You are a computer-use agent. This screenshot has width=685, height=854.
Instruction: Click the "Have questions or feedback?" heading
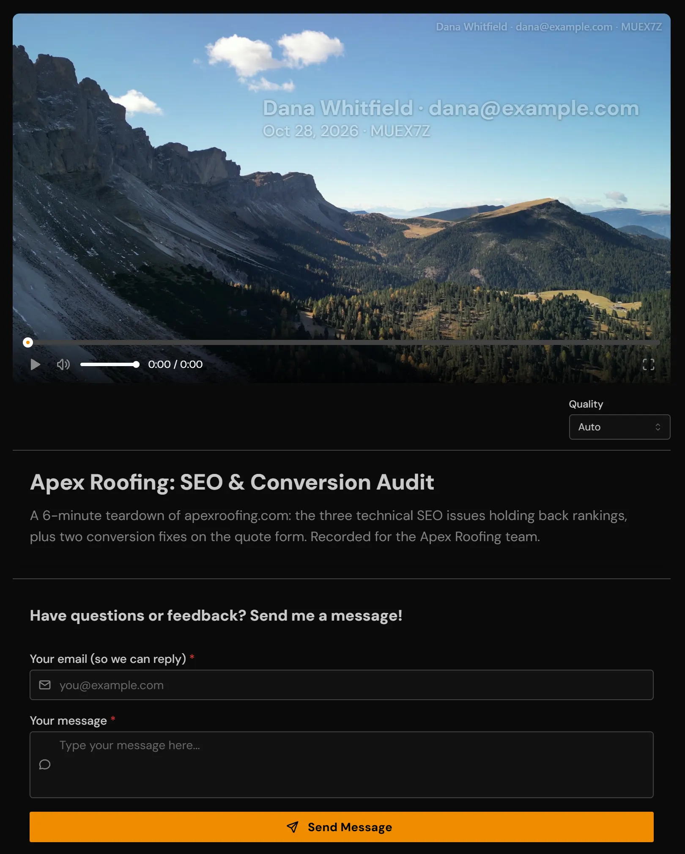[x=216, y=616]
